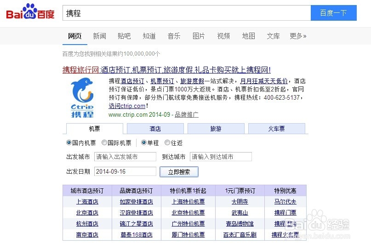Screen dimensions: 371x249
Task: Open the 携程门票 link
Action: pos(285,213)
